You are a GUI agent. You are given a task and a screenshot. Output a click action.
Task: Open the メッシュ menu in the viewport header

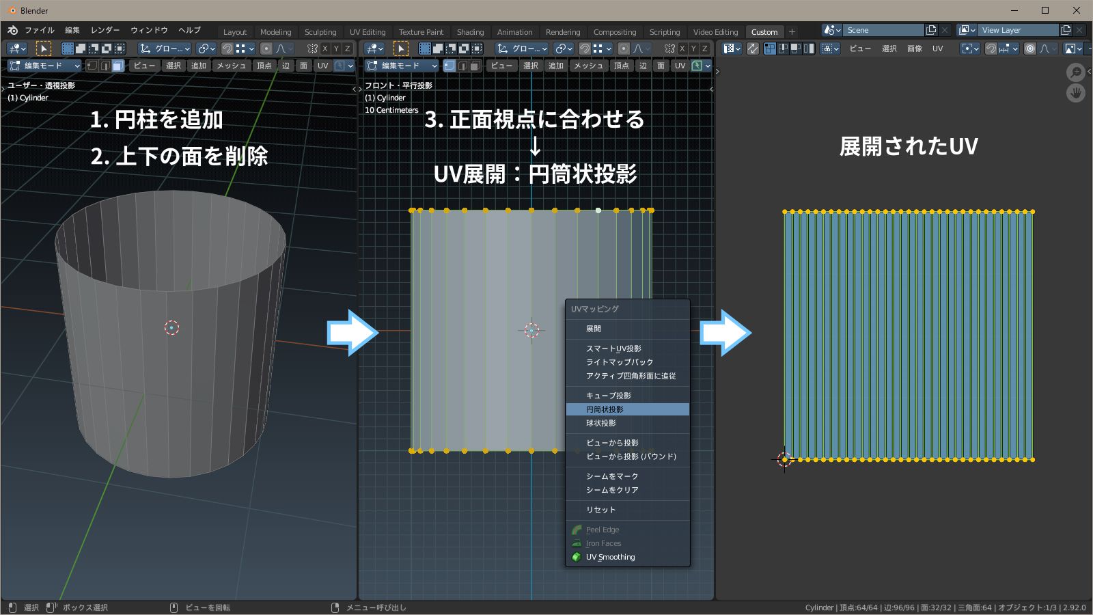pyautogui.click(x=231, y=66)
